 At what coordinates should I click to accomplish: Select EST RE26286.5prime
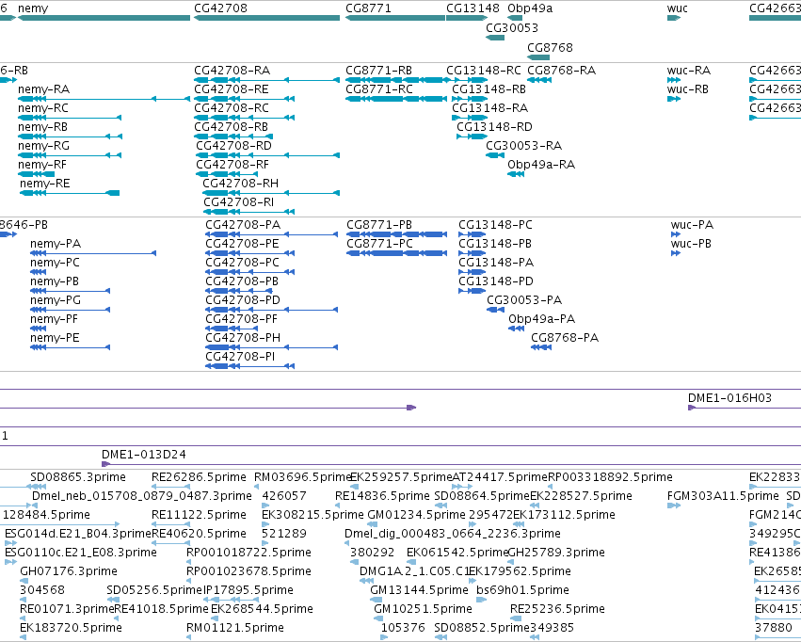(x=199, y=476)
